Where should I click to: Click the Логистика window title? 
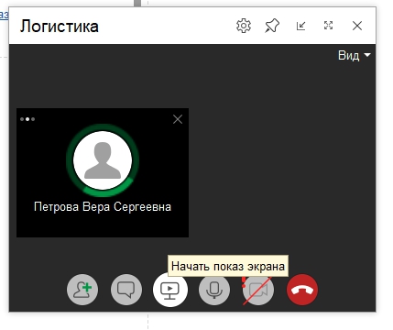click(60, 26)
